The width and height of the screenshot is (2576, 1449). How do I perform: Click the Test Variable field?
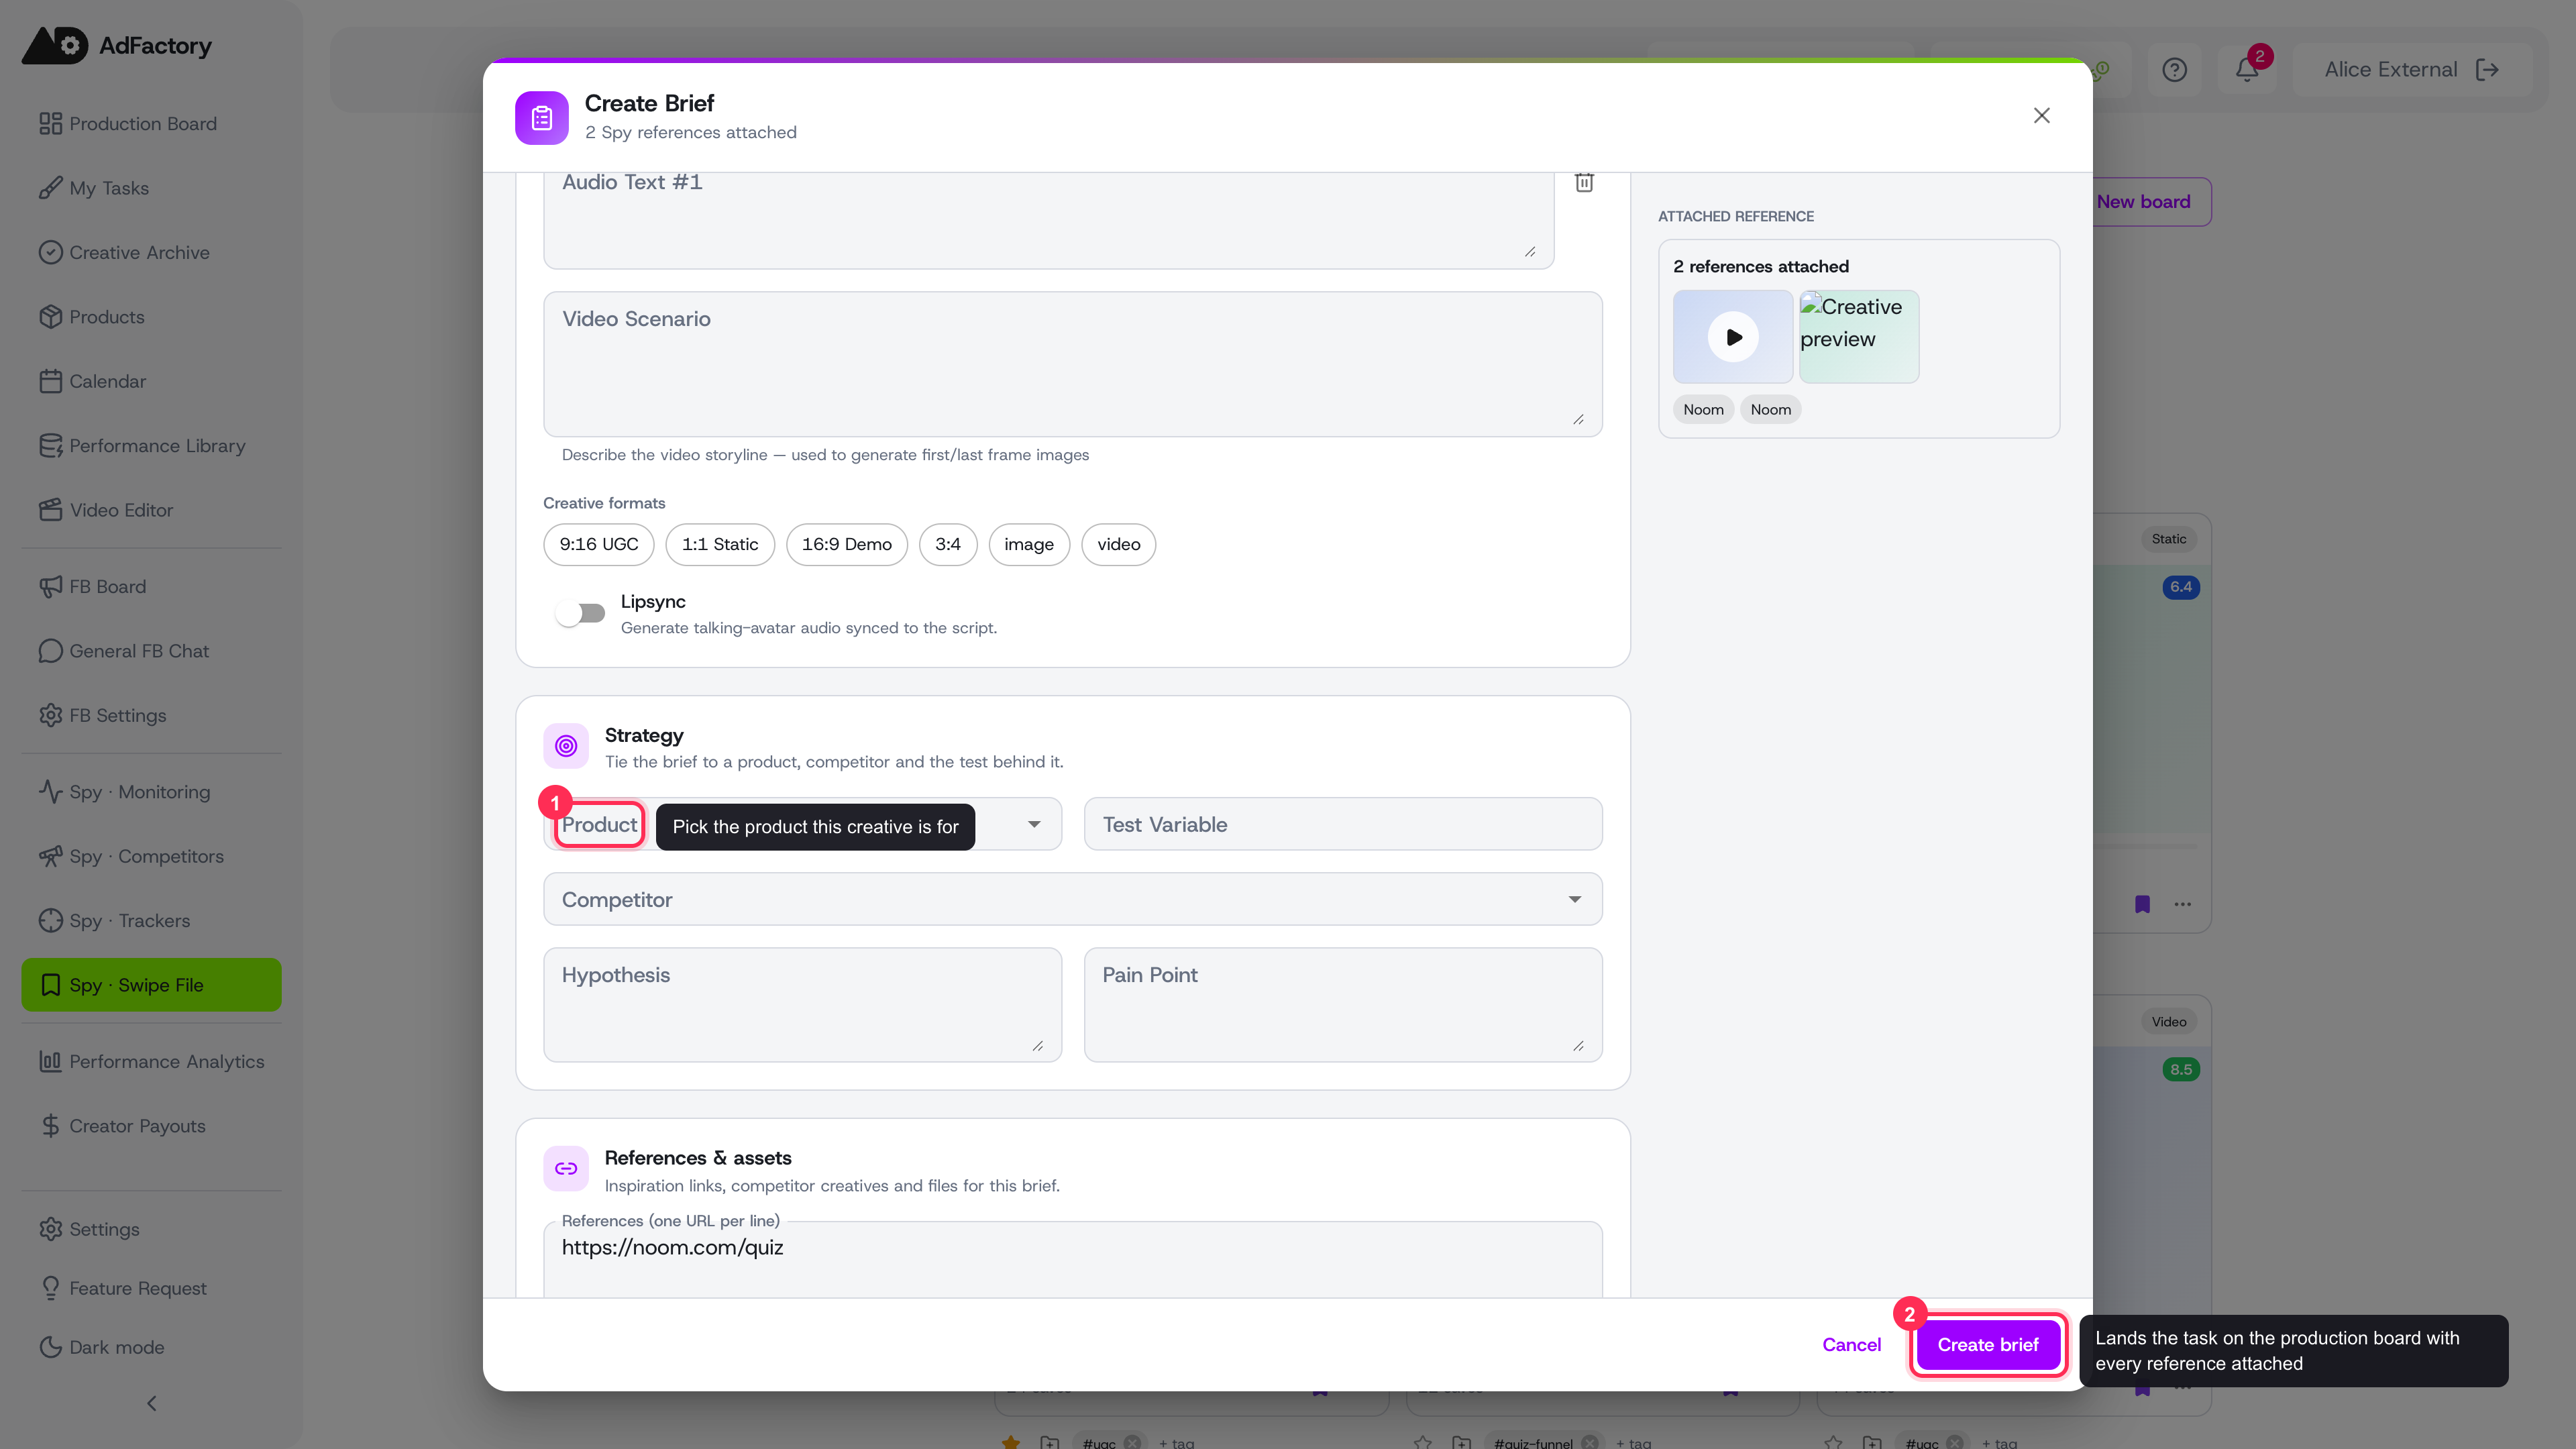pos(1342,824)
